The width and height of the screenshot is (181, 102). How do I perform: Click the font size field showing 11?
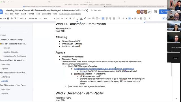pos(62,18)
